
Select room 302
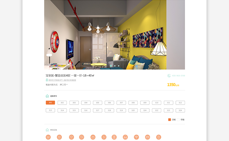click(x=62, y=103)
